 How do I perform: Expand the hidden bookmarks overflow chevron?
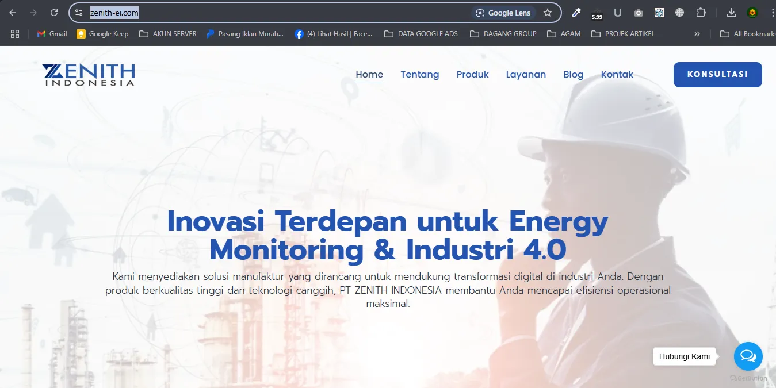pos(697,34)
